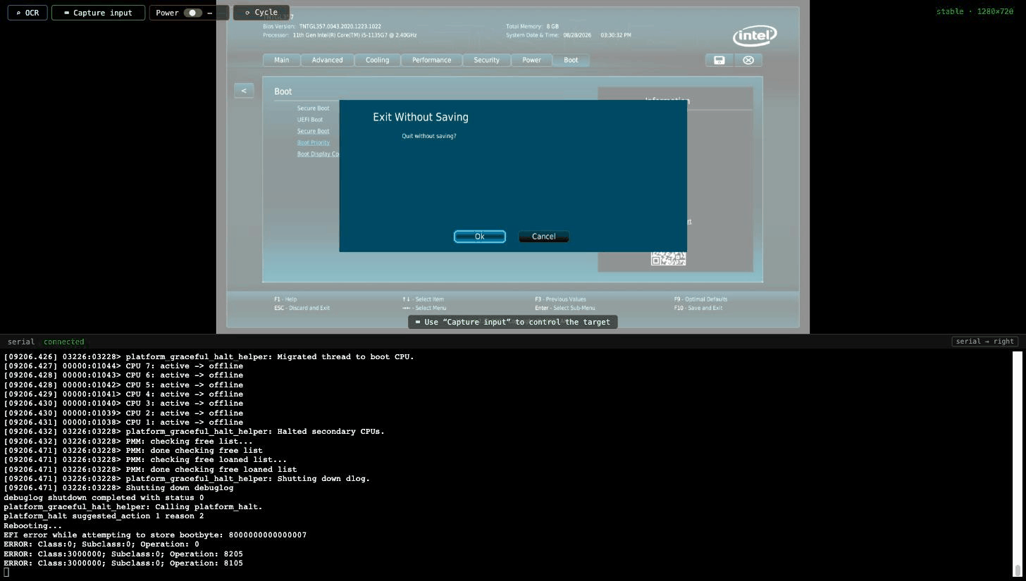The width and height of the screenshot is (1026, 581).
Task: Select the Security tab
Action: pos(486,60)
